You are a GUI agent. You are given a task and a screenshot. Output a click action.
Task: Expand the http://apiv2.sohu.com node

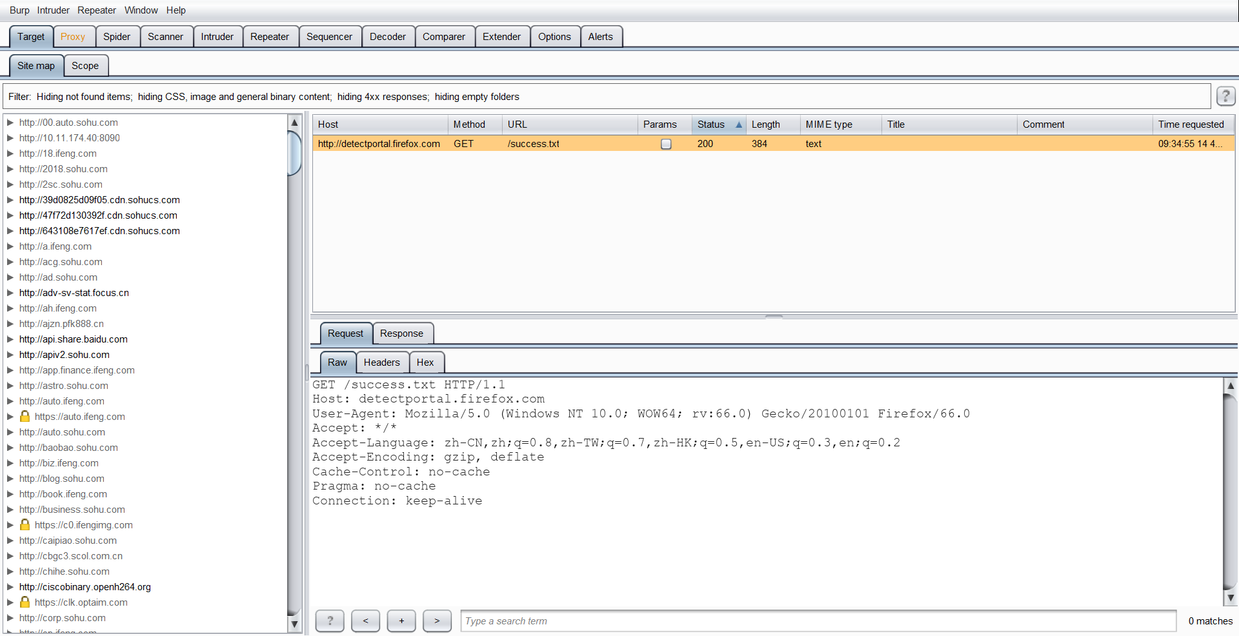[x=10, y=355]
